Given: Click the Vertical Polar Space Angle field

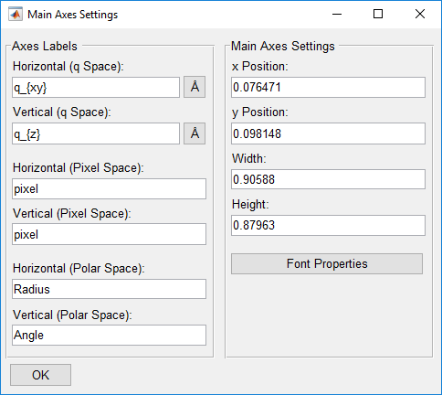Looking at the screenshot, I should pyautogui.click(x=109, y=335).
